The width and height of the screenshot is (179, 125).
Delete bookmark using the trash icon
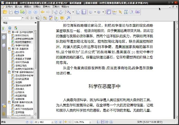pos(10,28)
